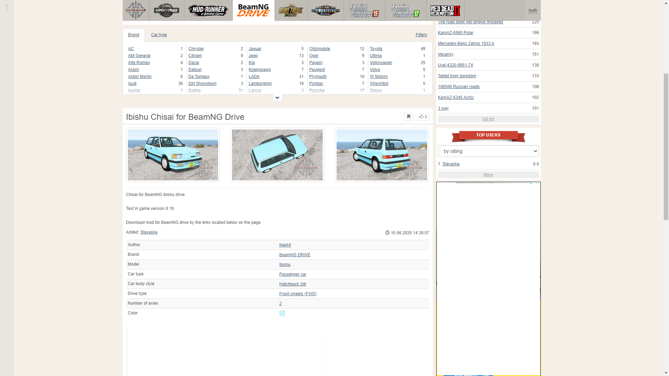Select the Brand tab
669x376 pixels.
[133, 35]
